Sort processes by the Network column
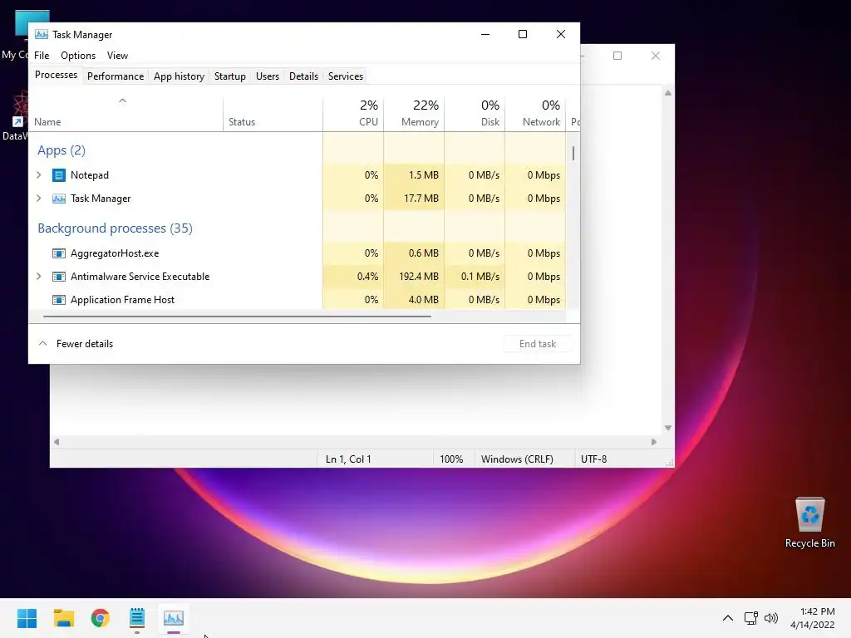The width and height of the screenshot is (851, 638). (536, 113)
